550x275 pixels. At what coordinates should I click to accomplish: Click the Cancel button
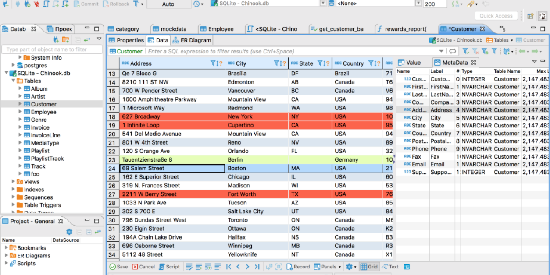(143, 267)
